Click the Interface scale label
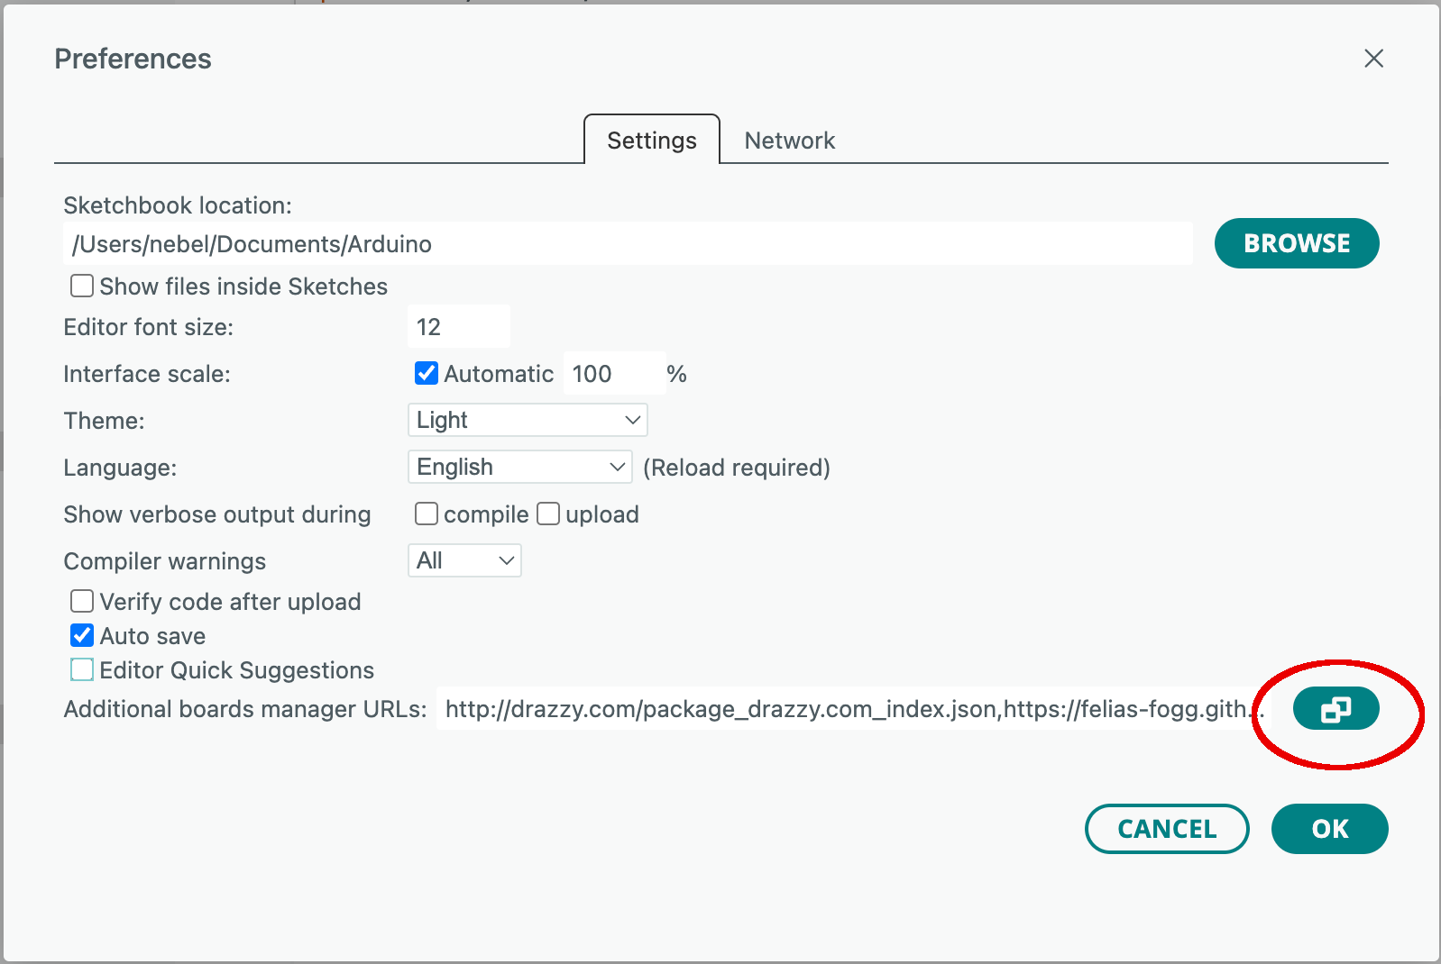The height and width of the screenshot is (964, 1441). point(147,374)
